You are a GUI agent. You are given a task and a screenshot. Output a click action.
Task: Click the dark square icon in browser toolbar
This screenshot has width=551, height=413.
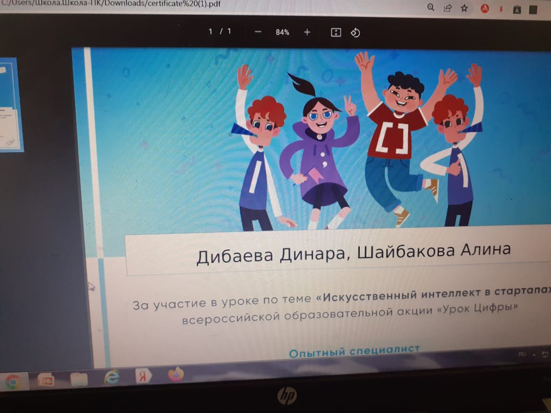(x=533, y=10)
